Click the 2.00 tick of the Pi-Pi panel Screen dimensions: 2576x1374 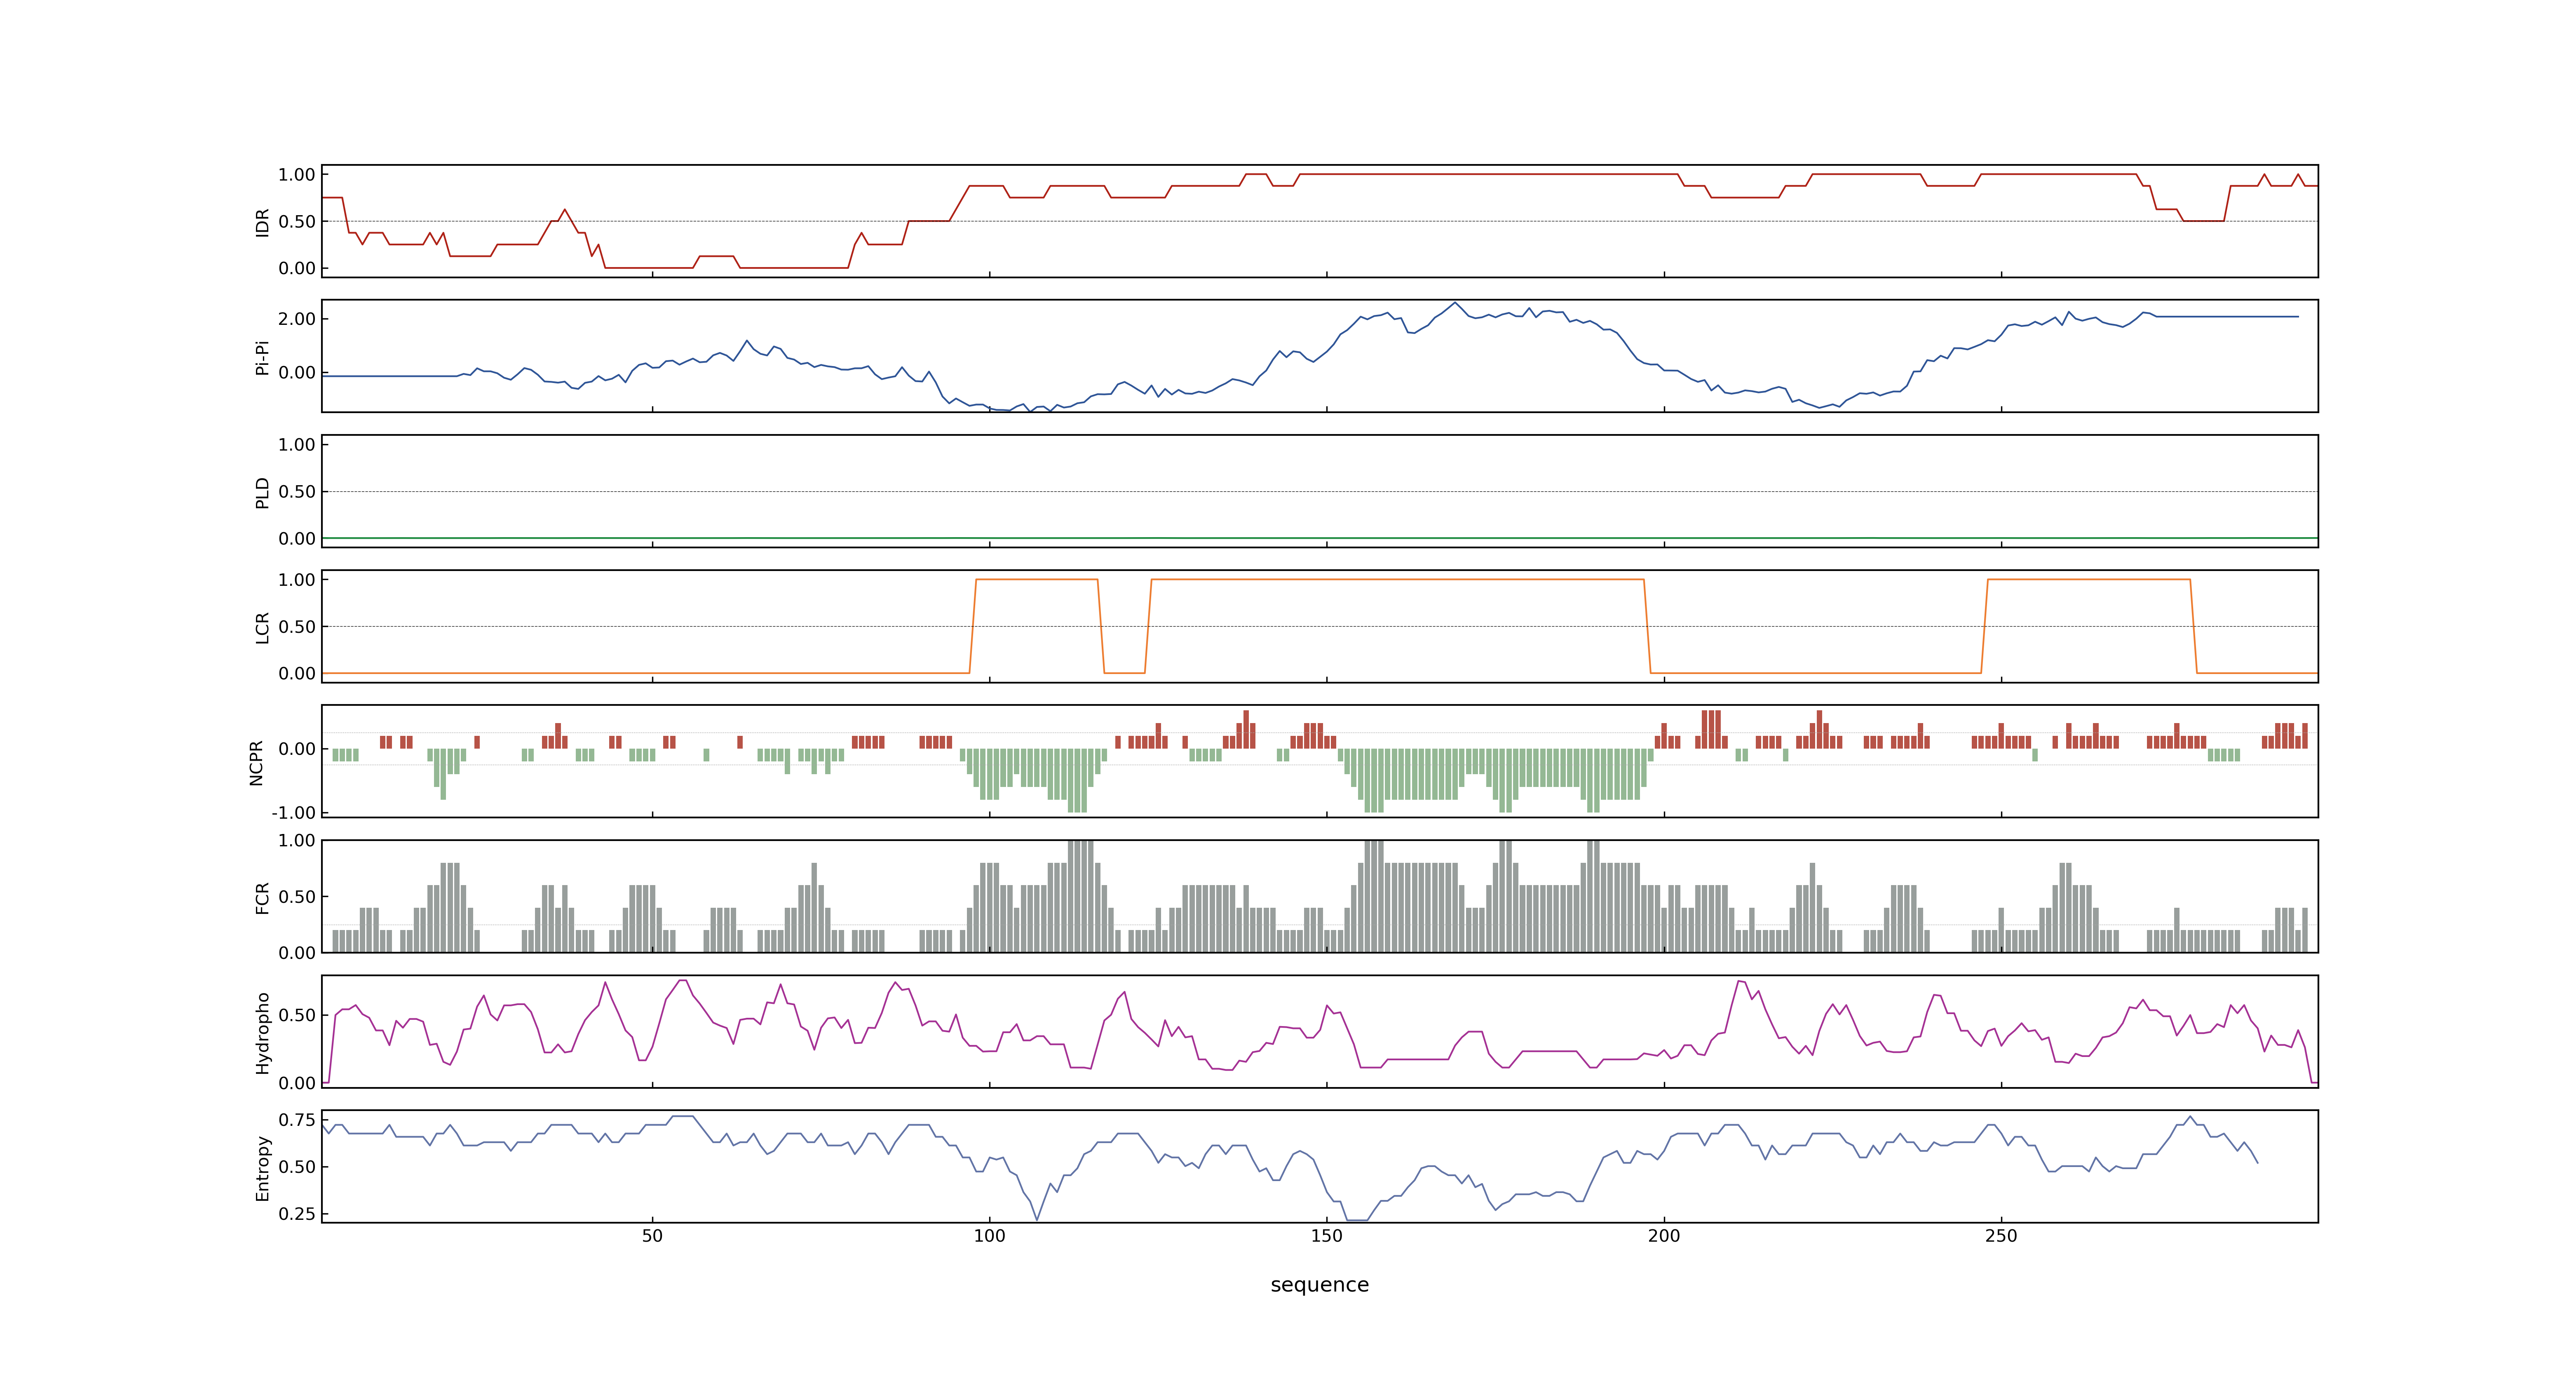point(297,319)
